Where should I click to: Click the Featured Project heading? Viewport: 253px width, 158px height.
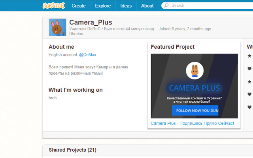(x=172, y=47)
